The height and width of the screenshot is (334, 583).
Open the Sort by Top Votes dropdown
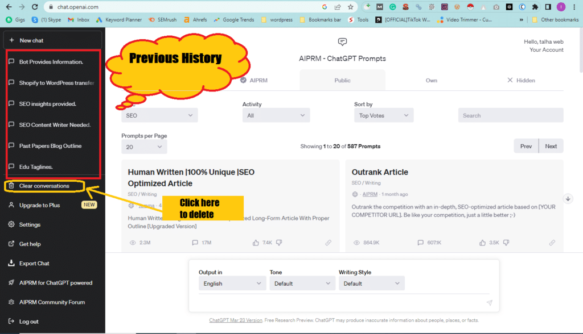(384, 115)
